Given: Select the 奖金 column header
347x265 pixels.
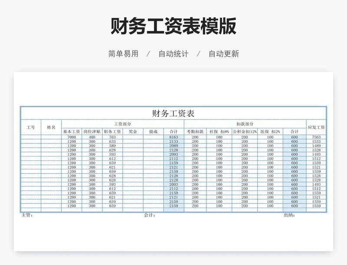Looking at the screenshot, I should pyautogui.click(x=133, y=131).
